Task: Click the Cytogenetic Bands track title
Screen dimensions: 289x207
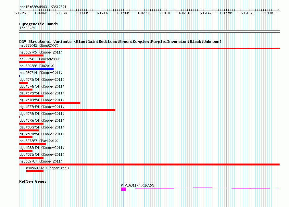Action: 39,24
